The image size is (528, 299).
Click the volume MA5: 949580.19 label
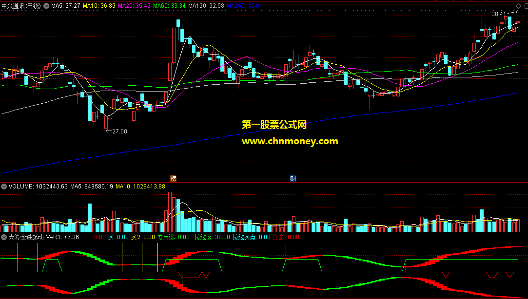[92, 187]
